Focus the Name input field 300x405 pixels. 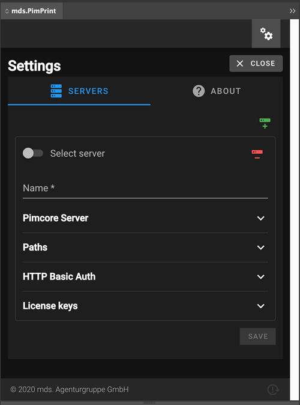pyautogui.click(x=145, y=188)
